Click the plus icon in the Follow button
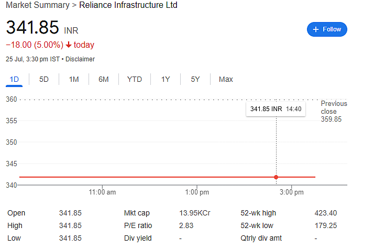The width and height of the screenshot is (374, 249). (315, 29)
